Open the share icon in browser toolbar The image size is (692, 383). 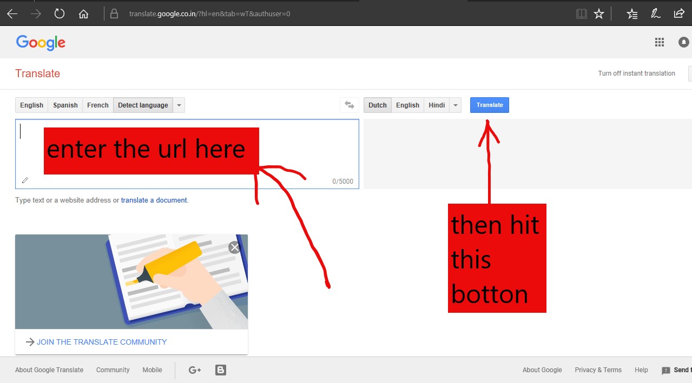[679, 14]
